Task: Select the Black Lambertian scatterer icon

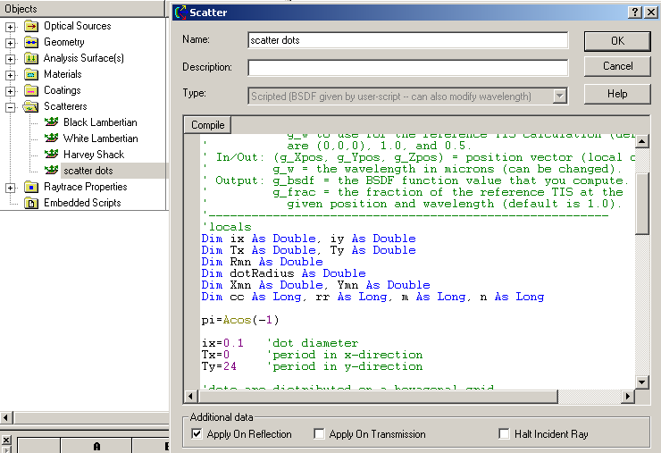Action: [51, 122]
